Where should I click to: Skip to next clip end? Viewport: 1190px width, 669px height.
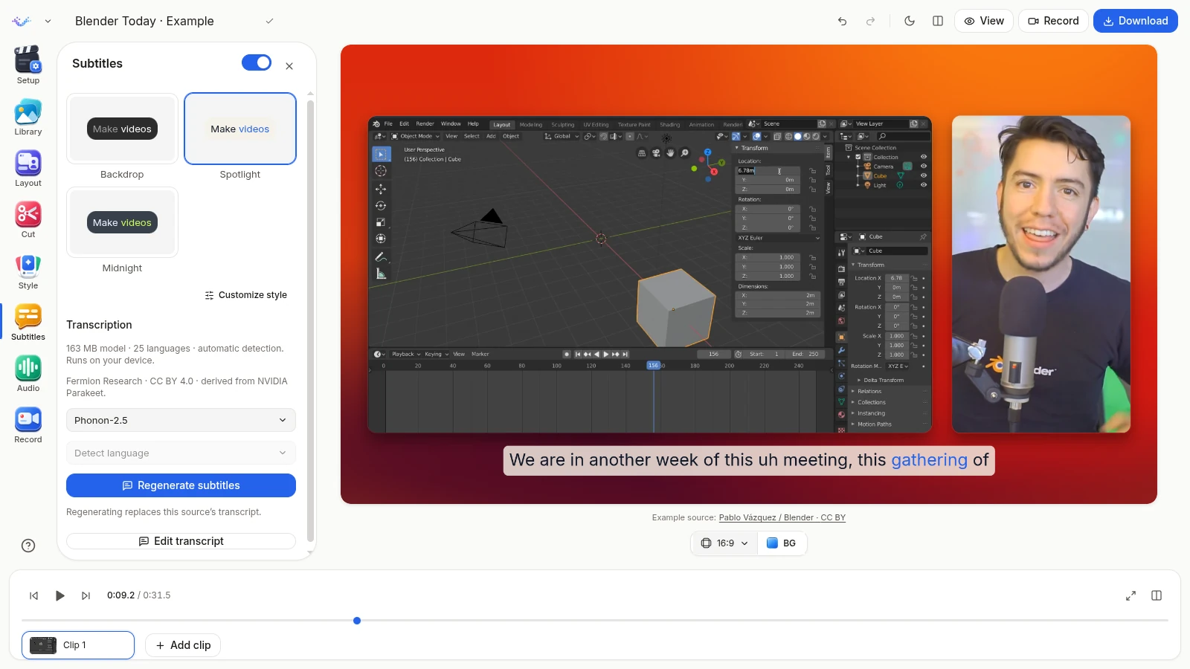(x=86, y=595)
